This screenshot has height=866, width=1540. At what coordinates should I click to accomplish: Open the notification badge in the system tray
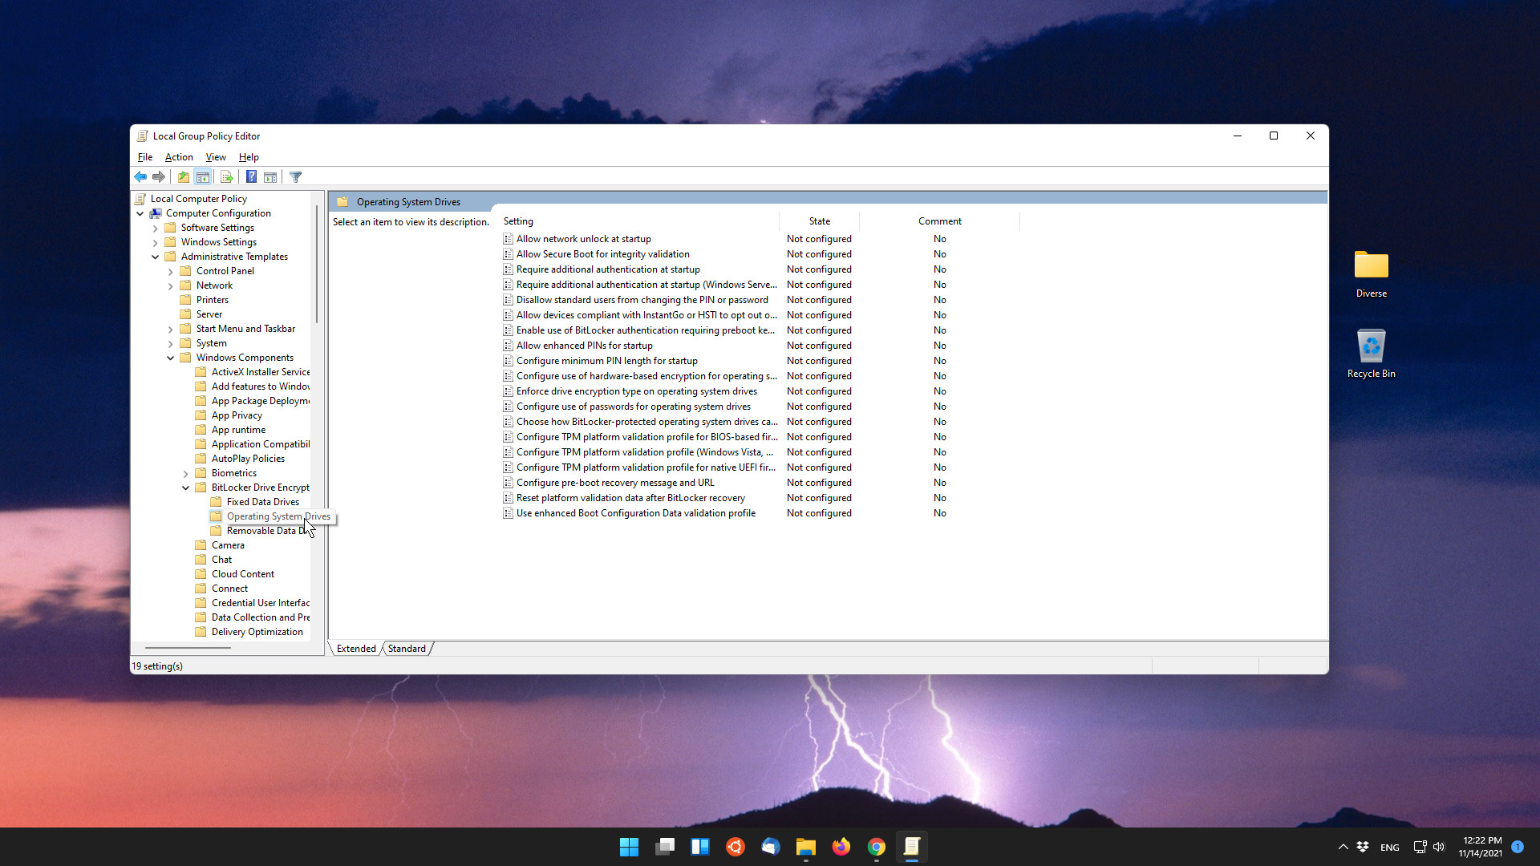tap(1518, 847)
